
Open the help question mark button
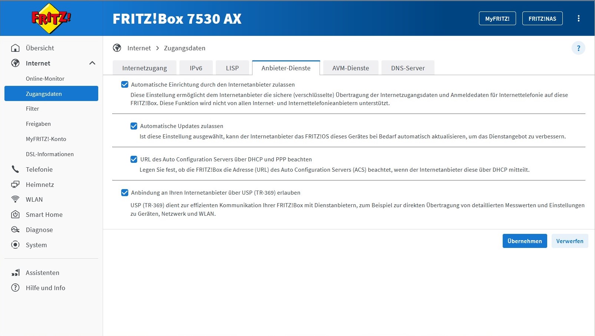578,48
